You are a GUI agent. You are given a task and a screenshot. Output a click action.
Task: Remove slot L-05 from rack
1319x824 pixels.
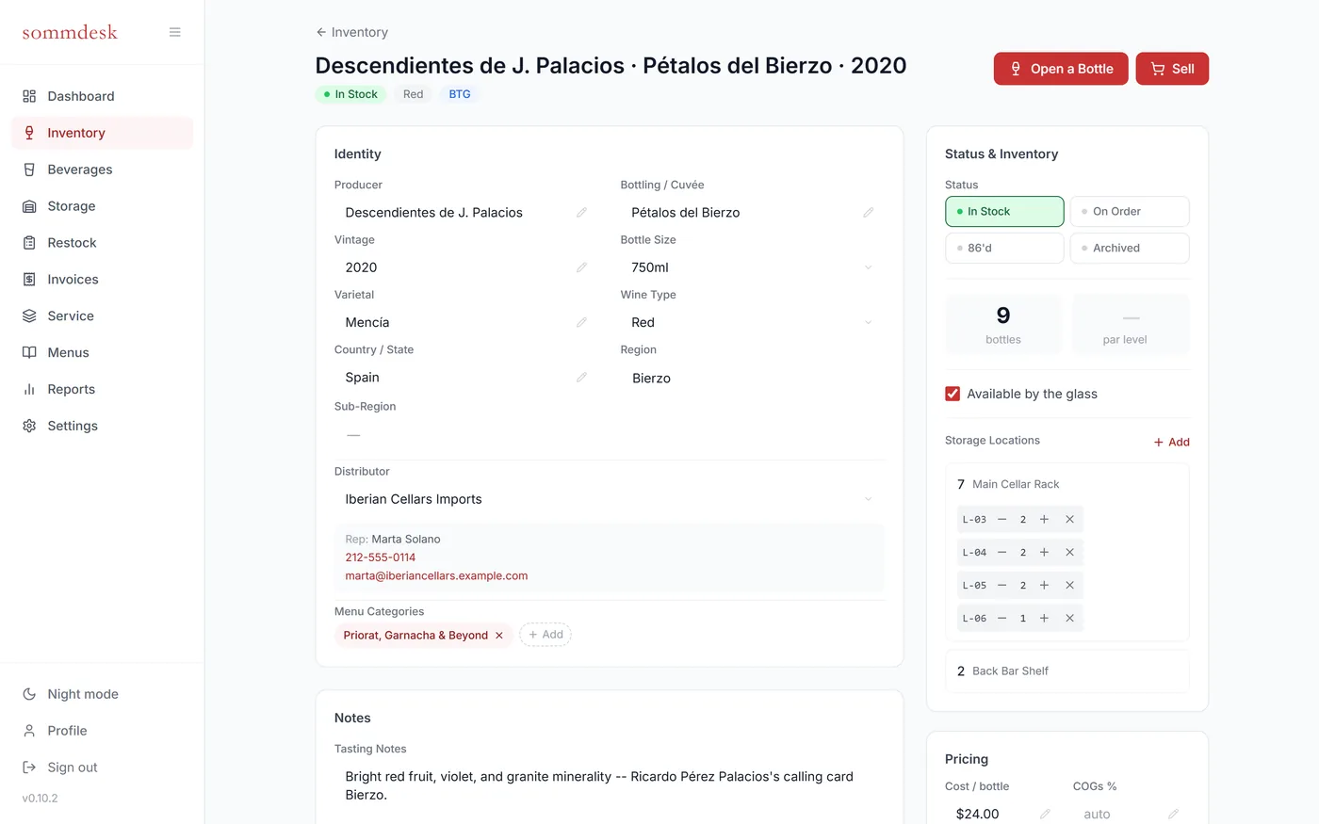[x=1069, y=586]
